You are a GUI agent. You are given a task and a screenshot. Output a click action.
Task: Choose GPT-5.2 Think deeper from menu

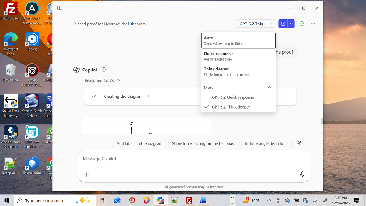coord(231,107)
